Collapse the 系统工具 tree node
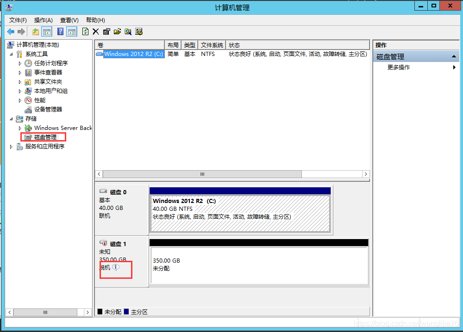Viewport: 463px width, 332px height. tap(11, 54)
